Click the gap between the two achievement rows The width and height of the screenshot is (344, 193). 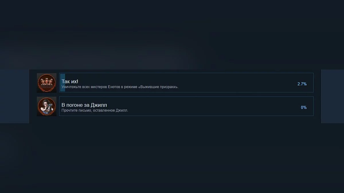click(186, 94)
